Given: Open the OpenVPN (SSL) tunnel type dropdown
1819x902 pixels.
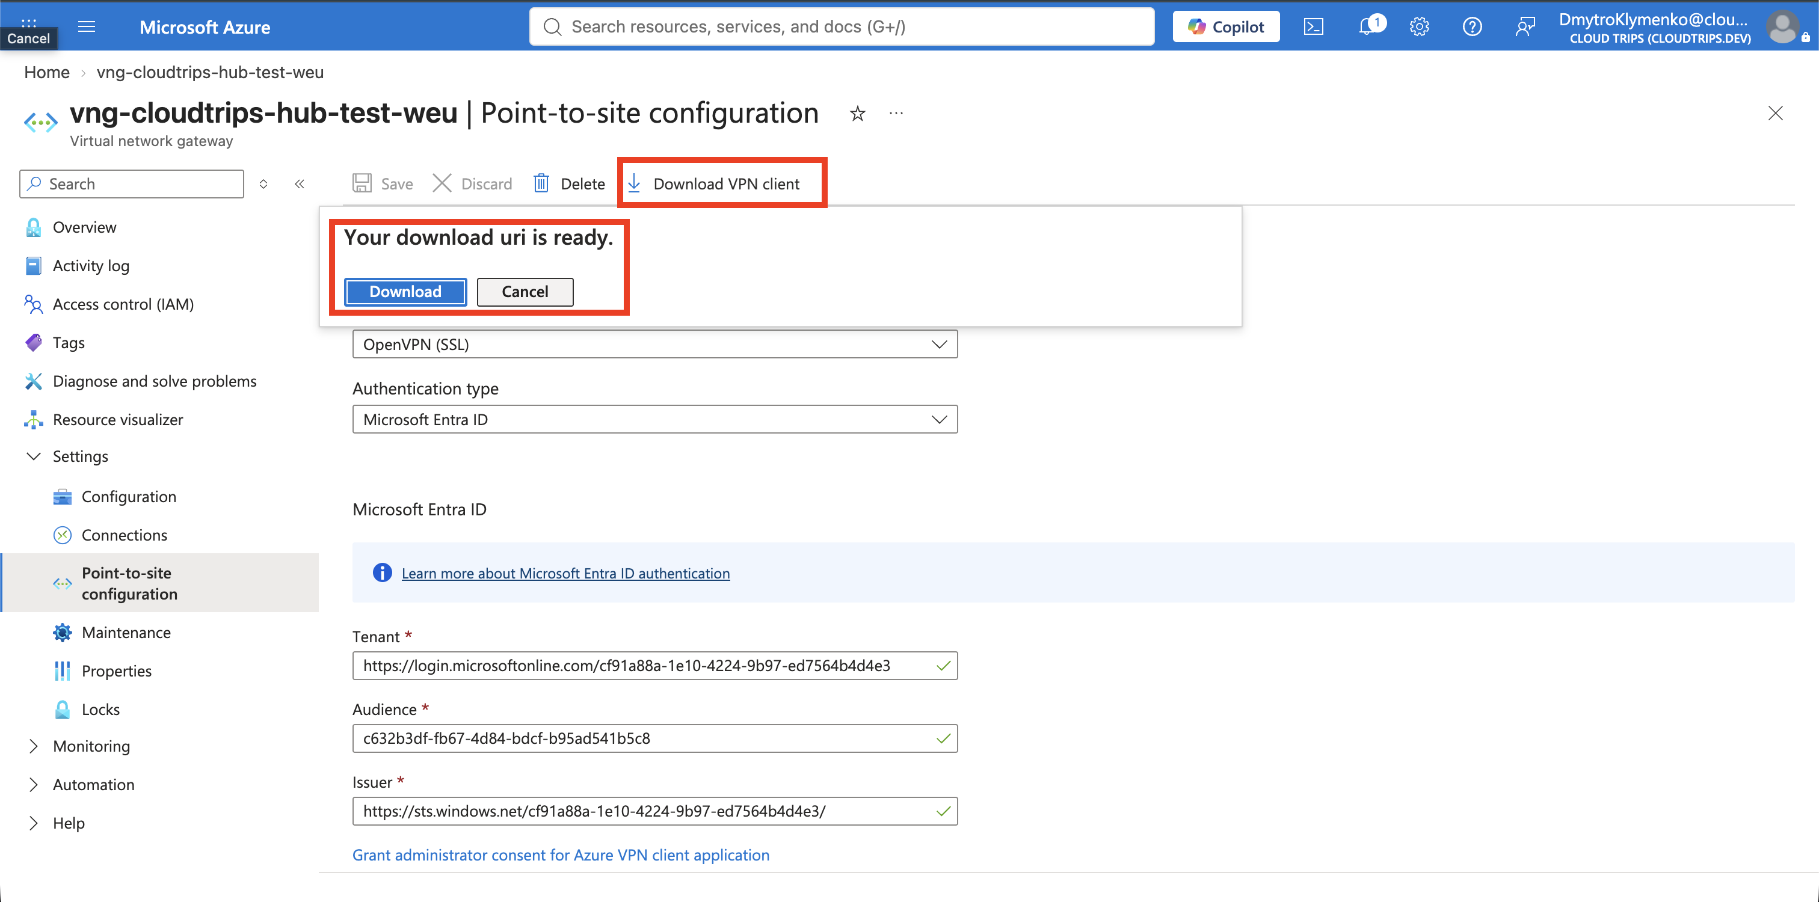Looking at the screenshot, I should [x=654, y=345].
